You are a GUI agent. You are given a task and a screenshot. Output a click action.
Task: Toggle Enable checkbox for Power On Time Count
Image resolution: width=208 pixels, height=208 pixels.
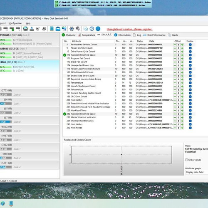click(190, 48)
